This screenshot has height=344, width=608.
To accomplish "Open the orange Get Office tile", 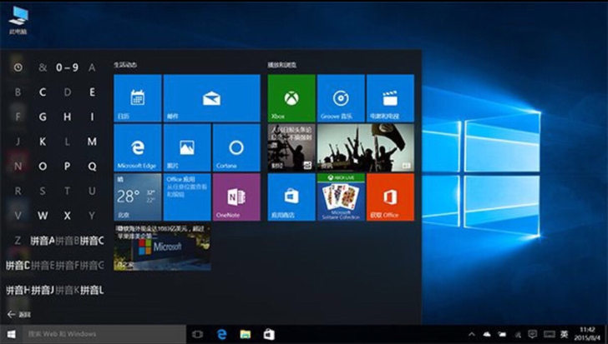I will pos(391,197).
